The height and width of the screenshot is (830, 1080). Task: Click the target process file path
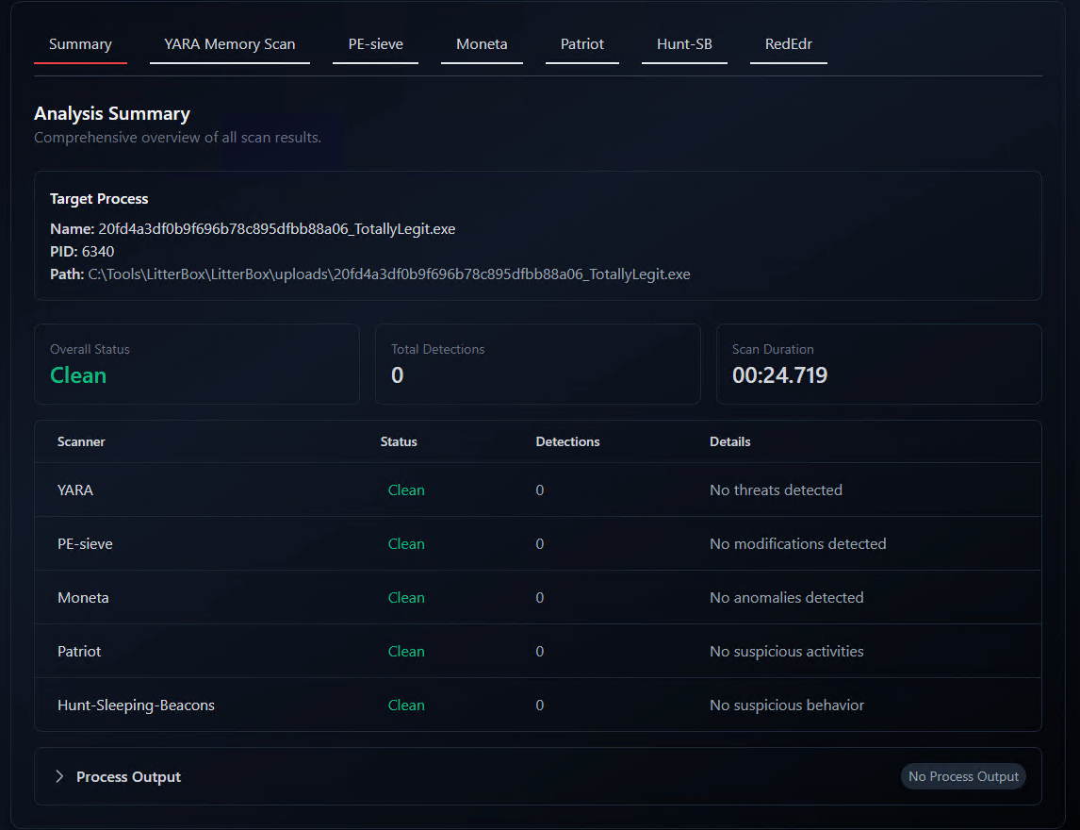pos(388,274)
